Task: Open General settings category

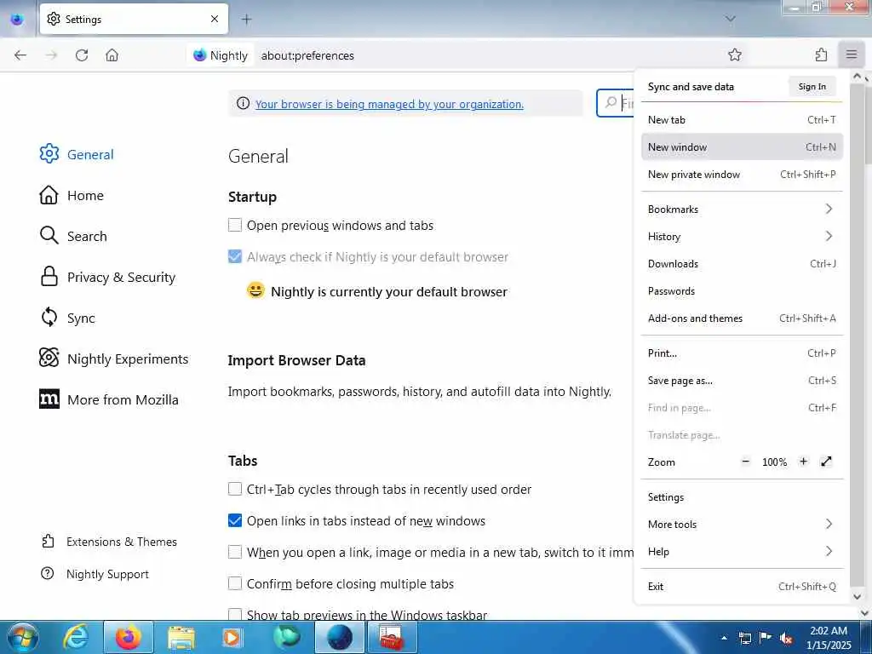Action: (x=77, y=154)
